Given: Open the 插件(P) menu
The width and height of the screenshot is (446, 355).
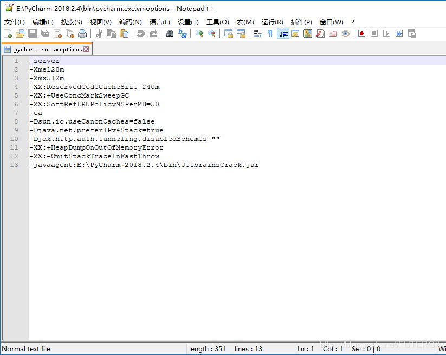Looking at the screenshot, I should coord(301,22).
